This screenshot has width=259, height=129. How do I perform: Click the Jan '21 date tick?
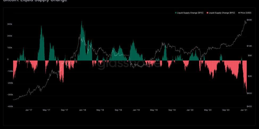[244, 110]
